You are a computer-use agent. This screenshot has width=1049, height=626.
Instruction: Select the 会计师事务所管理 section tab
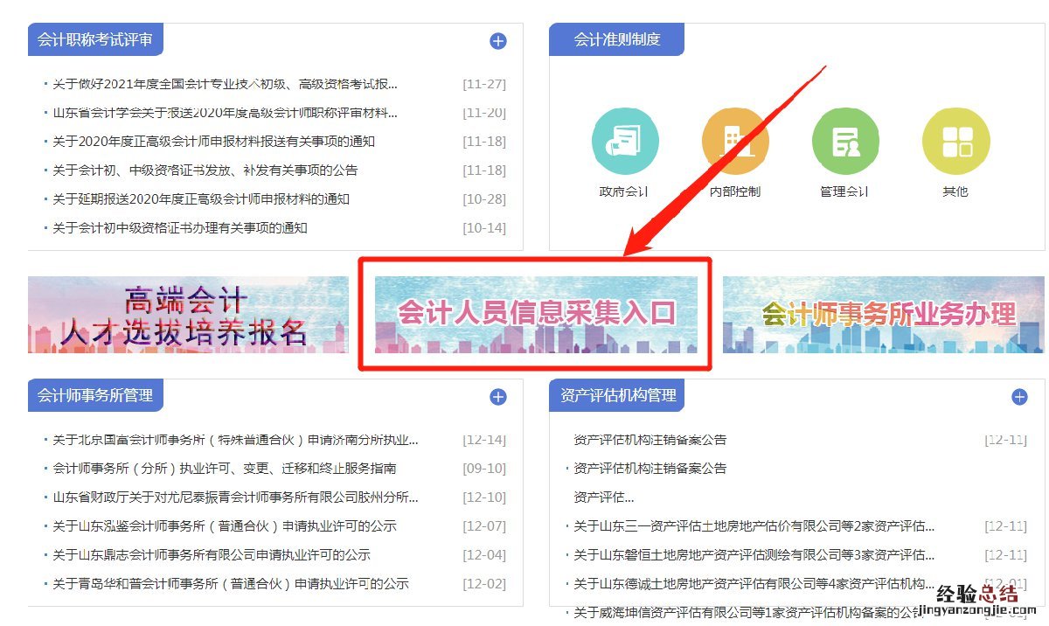click(95, 395)
